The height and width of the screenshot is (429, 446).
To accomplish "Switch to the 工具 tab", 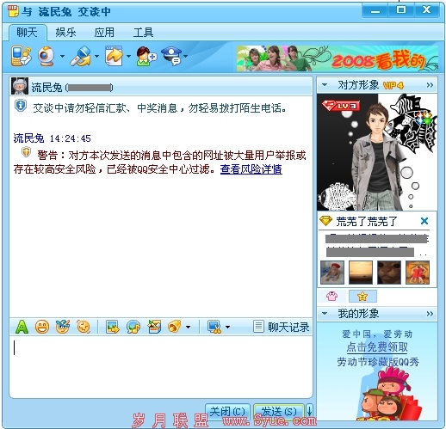I will point(143,32).
